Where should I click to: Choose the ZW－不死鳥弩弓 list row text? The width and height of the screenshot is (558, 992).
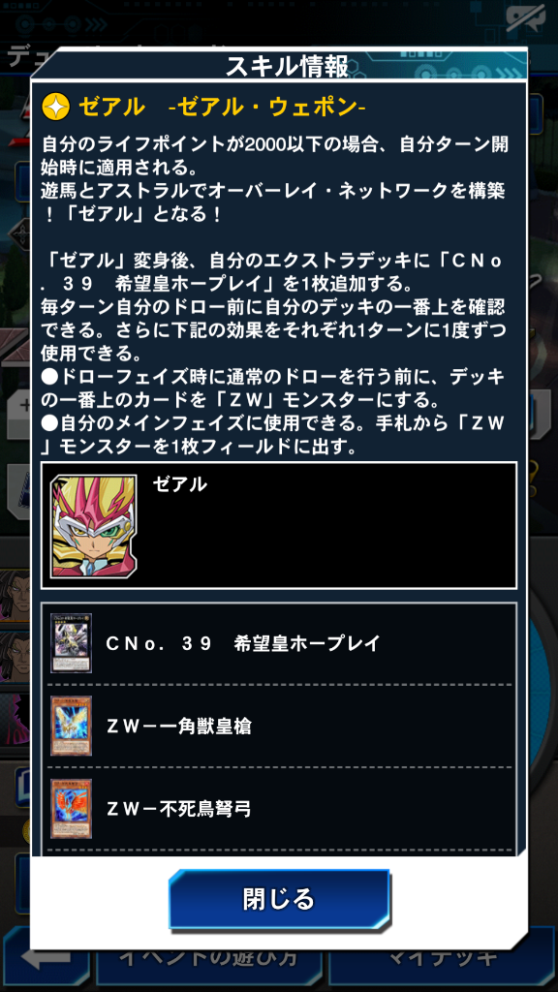178,809
